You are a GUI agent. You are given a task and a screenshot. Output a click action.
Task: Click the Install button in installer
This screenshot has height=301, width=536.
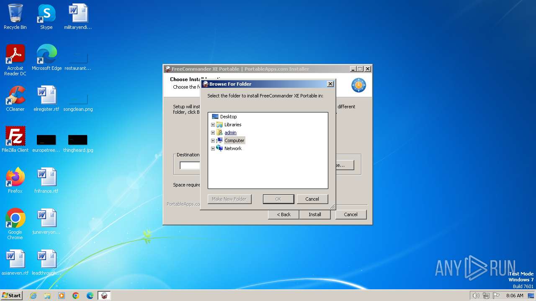(x=314, y=214)
